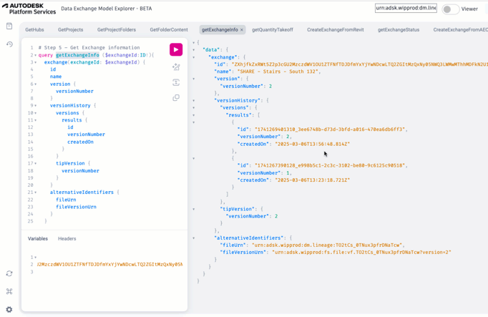Open the settings gear icon
Viewport: 488px width, 317px height.
coord(9,310)
